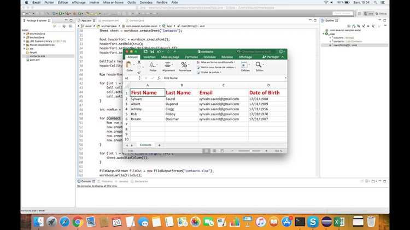
Task: Expand the src folder in Package Explorer
Action: click(x=25, y=49)
